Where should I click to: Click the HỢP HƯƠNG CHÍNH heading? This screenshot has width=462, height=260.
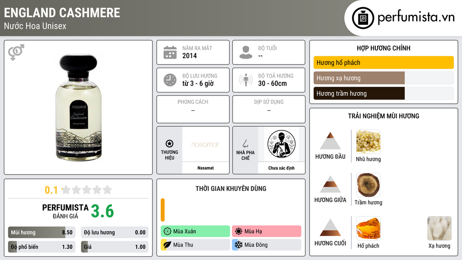(383, 48)
